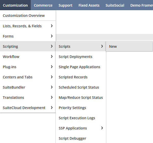Open the Support menu tab
The width and height of the screenshot is (153, 143).
coord(65,5)
